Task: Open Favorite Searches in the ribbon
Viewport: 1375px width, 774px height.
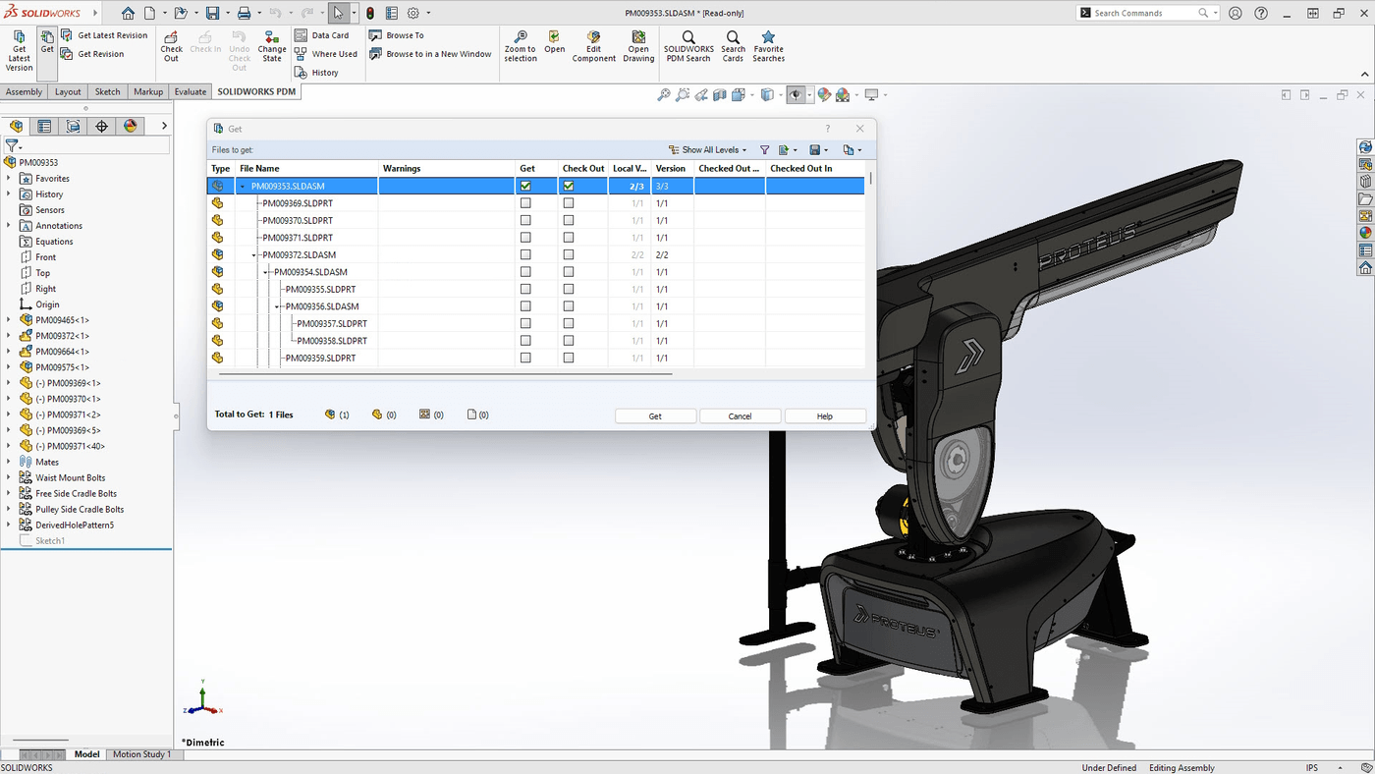Action: 768,45
